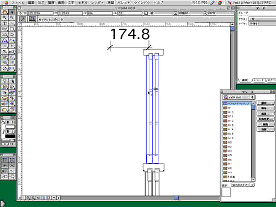Open the class dropdown in data palette

262,19
